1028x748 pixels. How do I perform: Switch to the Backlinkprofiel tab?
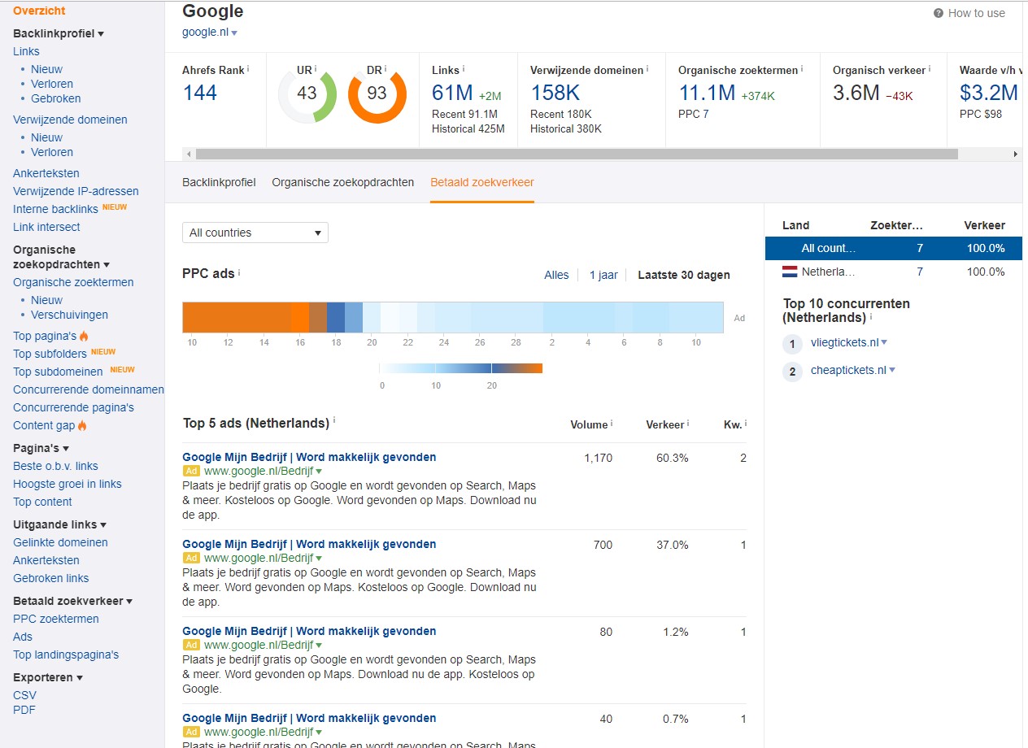click(x=219, y=182)
